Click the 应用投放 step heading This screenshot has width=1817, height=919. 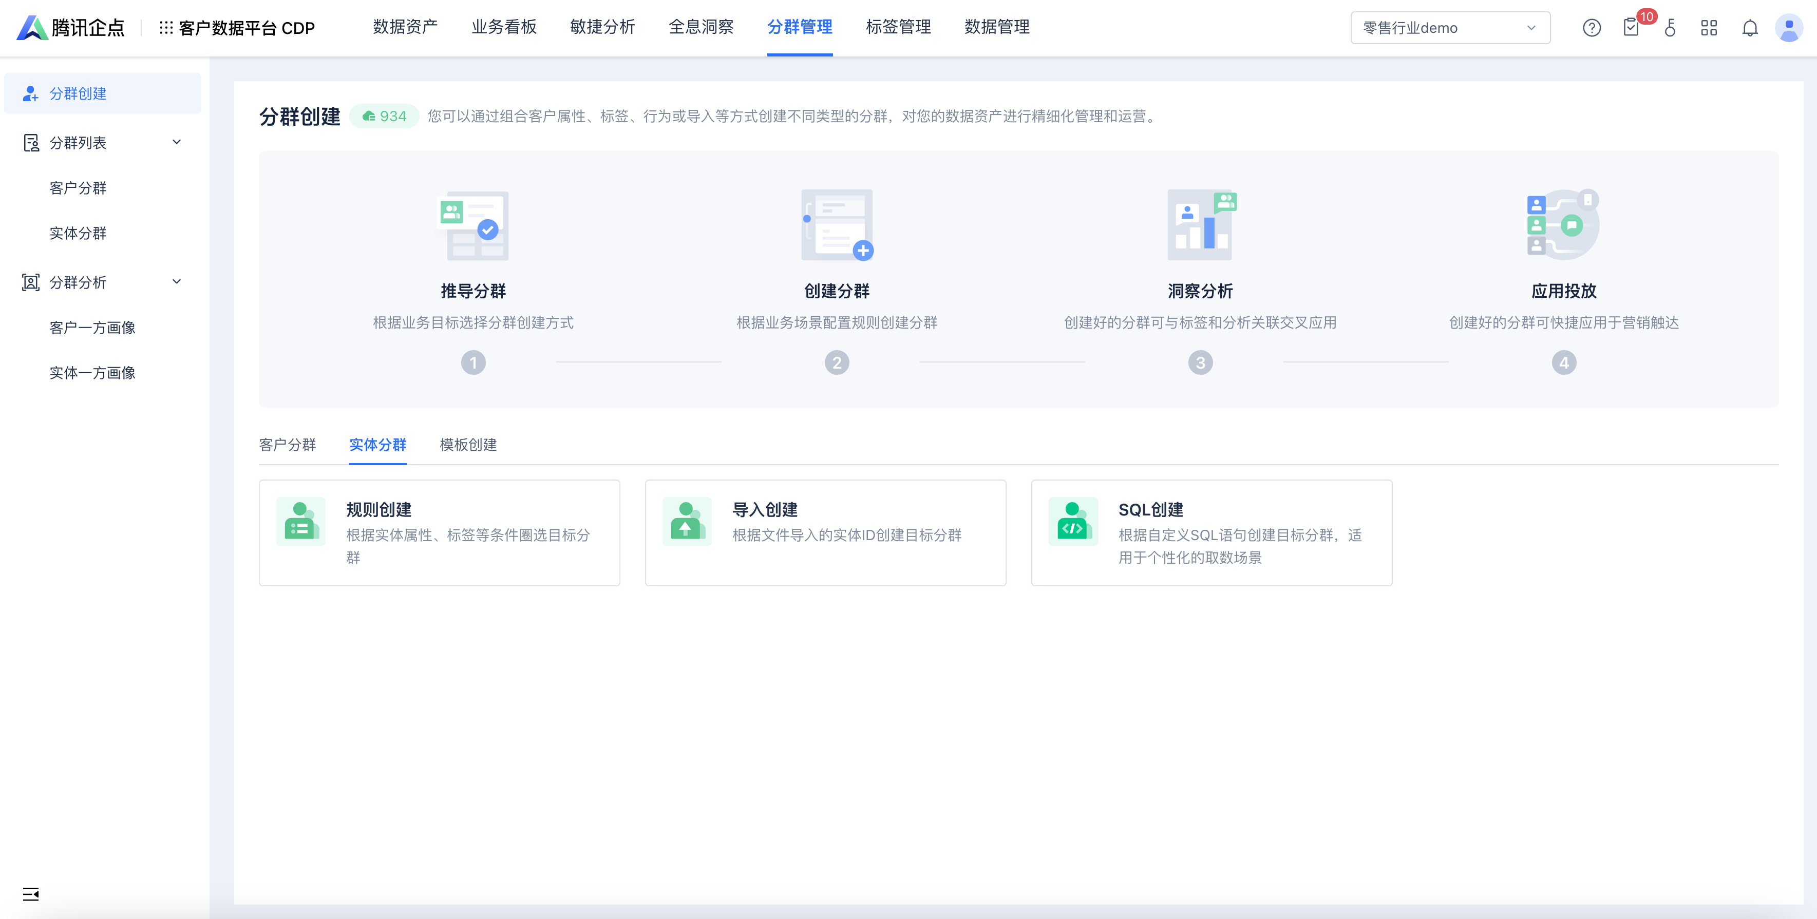point(1564,291)
